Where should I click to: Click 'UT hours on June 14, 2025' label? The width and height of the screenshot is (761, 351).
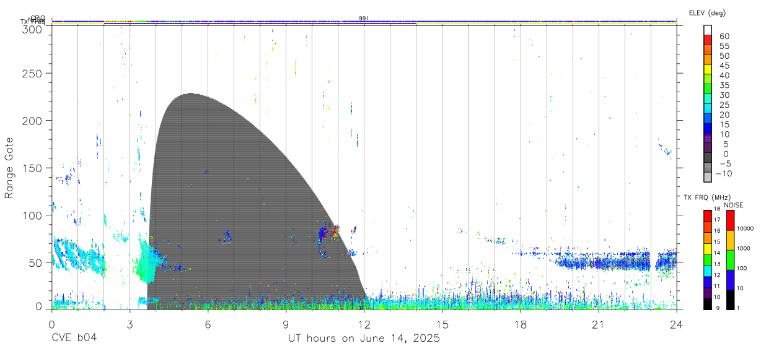click(x=364, y=339)
